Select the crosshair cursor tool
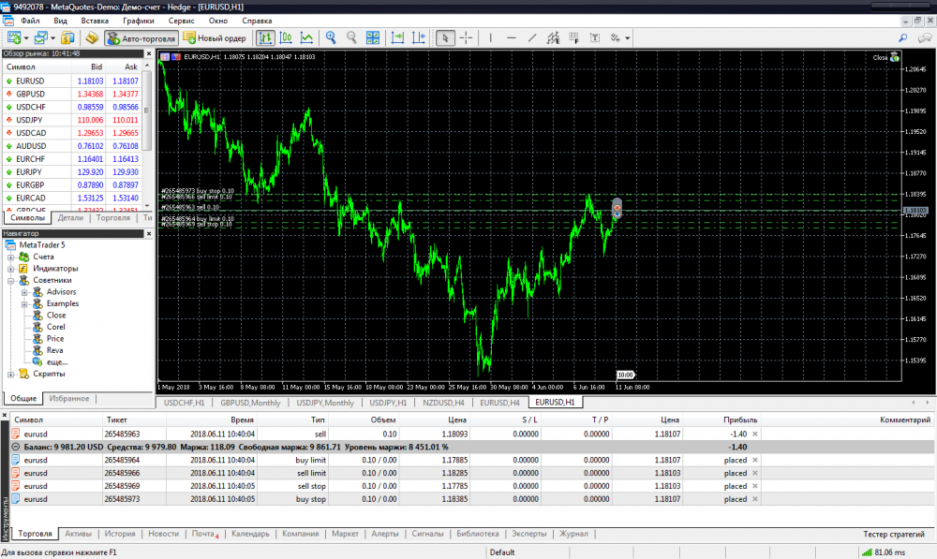 click(466, 38)
